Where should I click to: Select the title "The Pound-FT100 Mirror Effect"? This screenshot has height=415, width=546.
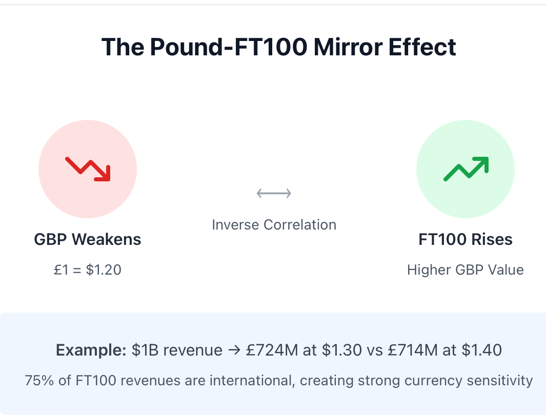278,47
